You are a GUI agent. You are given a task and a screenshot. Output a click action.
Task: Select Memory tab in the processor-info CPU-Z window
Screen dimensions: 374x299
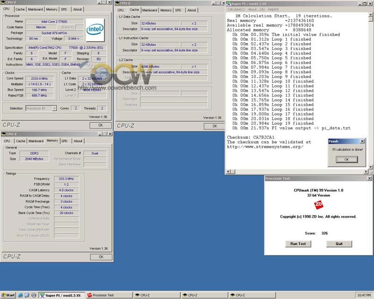pos(51,9)
